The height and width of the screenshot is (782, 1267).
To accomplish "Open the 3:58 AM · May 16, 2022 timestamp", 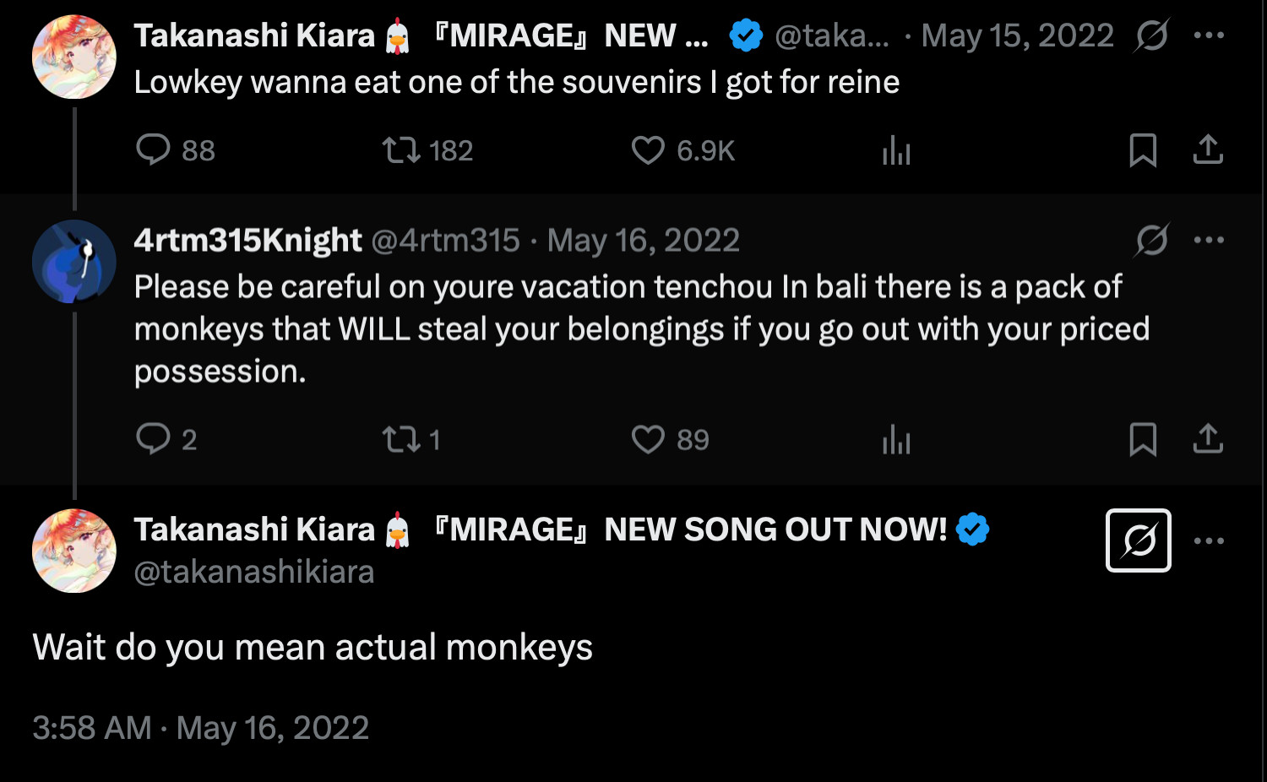I will point(200,728).
